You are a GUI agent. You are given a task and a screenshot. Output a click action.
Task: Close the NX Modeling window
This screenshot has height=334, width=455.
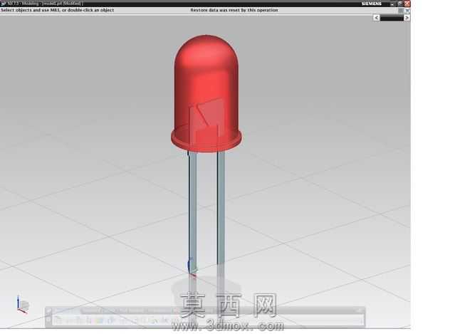(x=407, y=4)
